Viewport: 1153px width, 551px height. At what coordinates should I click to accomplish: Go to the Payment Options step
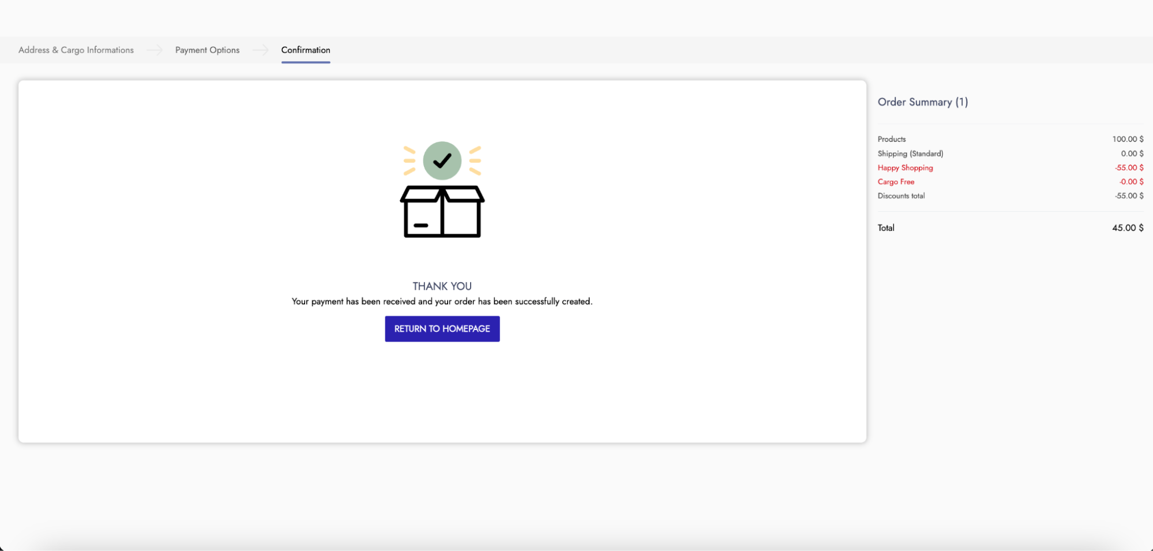coord(207,50)
